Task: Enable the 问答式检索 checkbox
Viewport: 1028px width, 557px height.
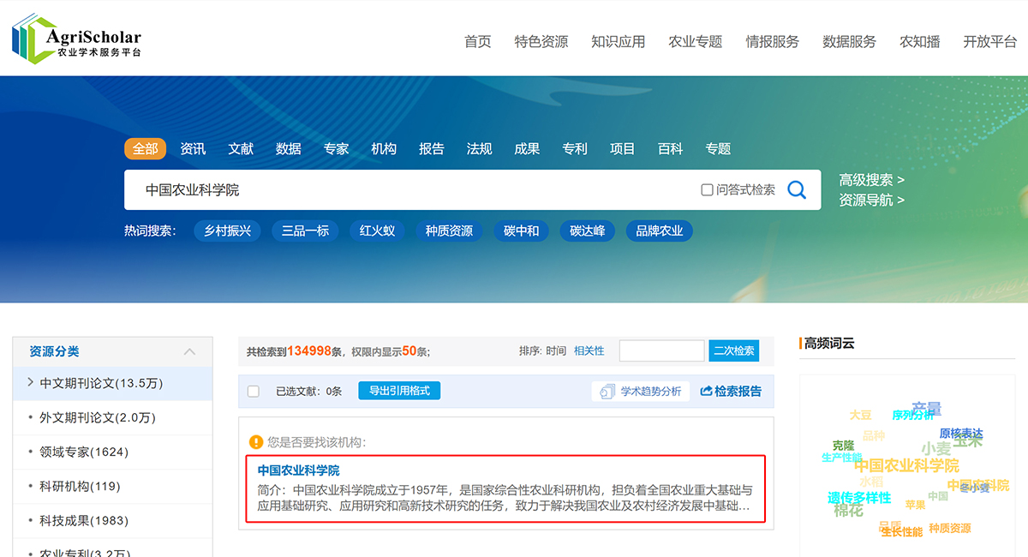Action: 707,190
